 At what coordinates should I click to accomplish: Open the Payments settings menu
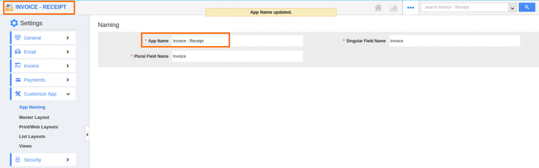[43, 80]
